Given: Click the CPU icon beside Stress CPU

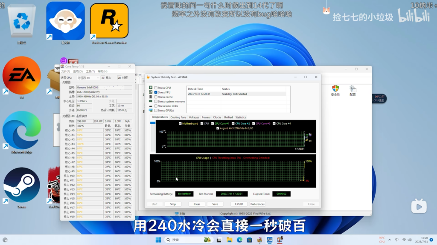Looking at the screenshot, I should click(151, 88).
